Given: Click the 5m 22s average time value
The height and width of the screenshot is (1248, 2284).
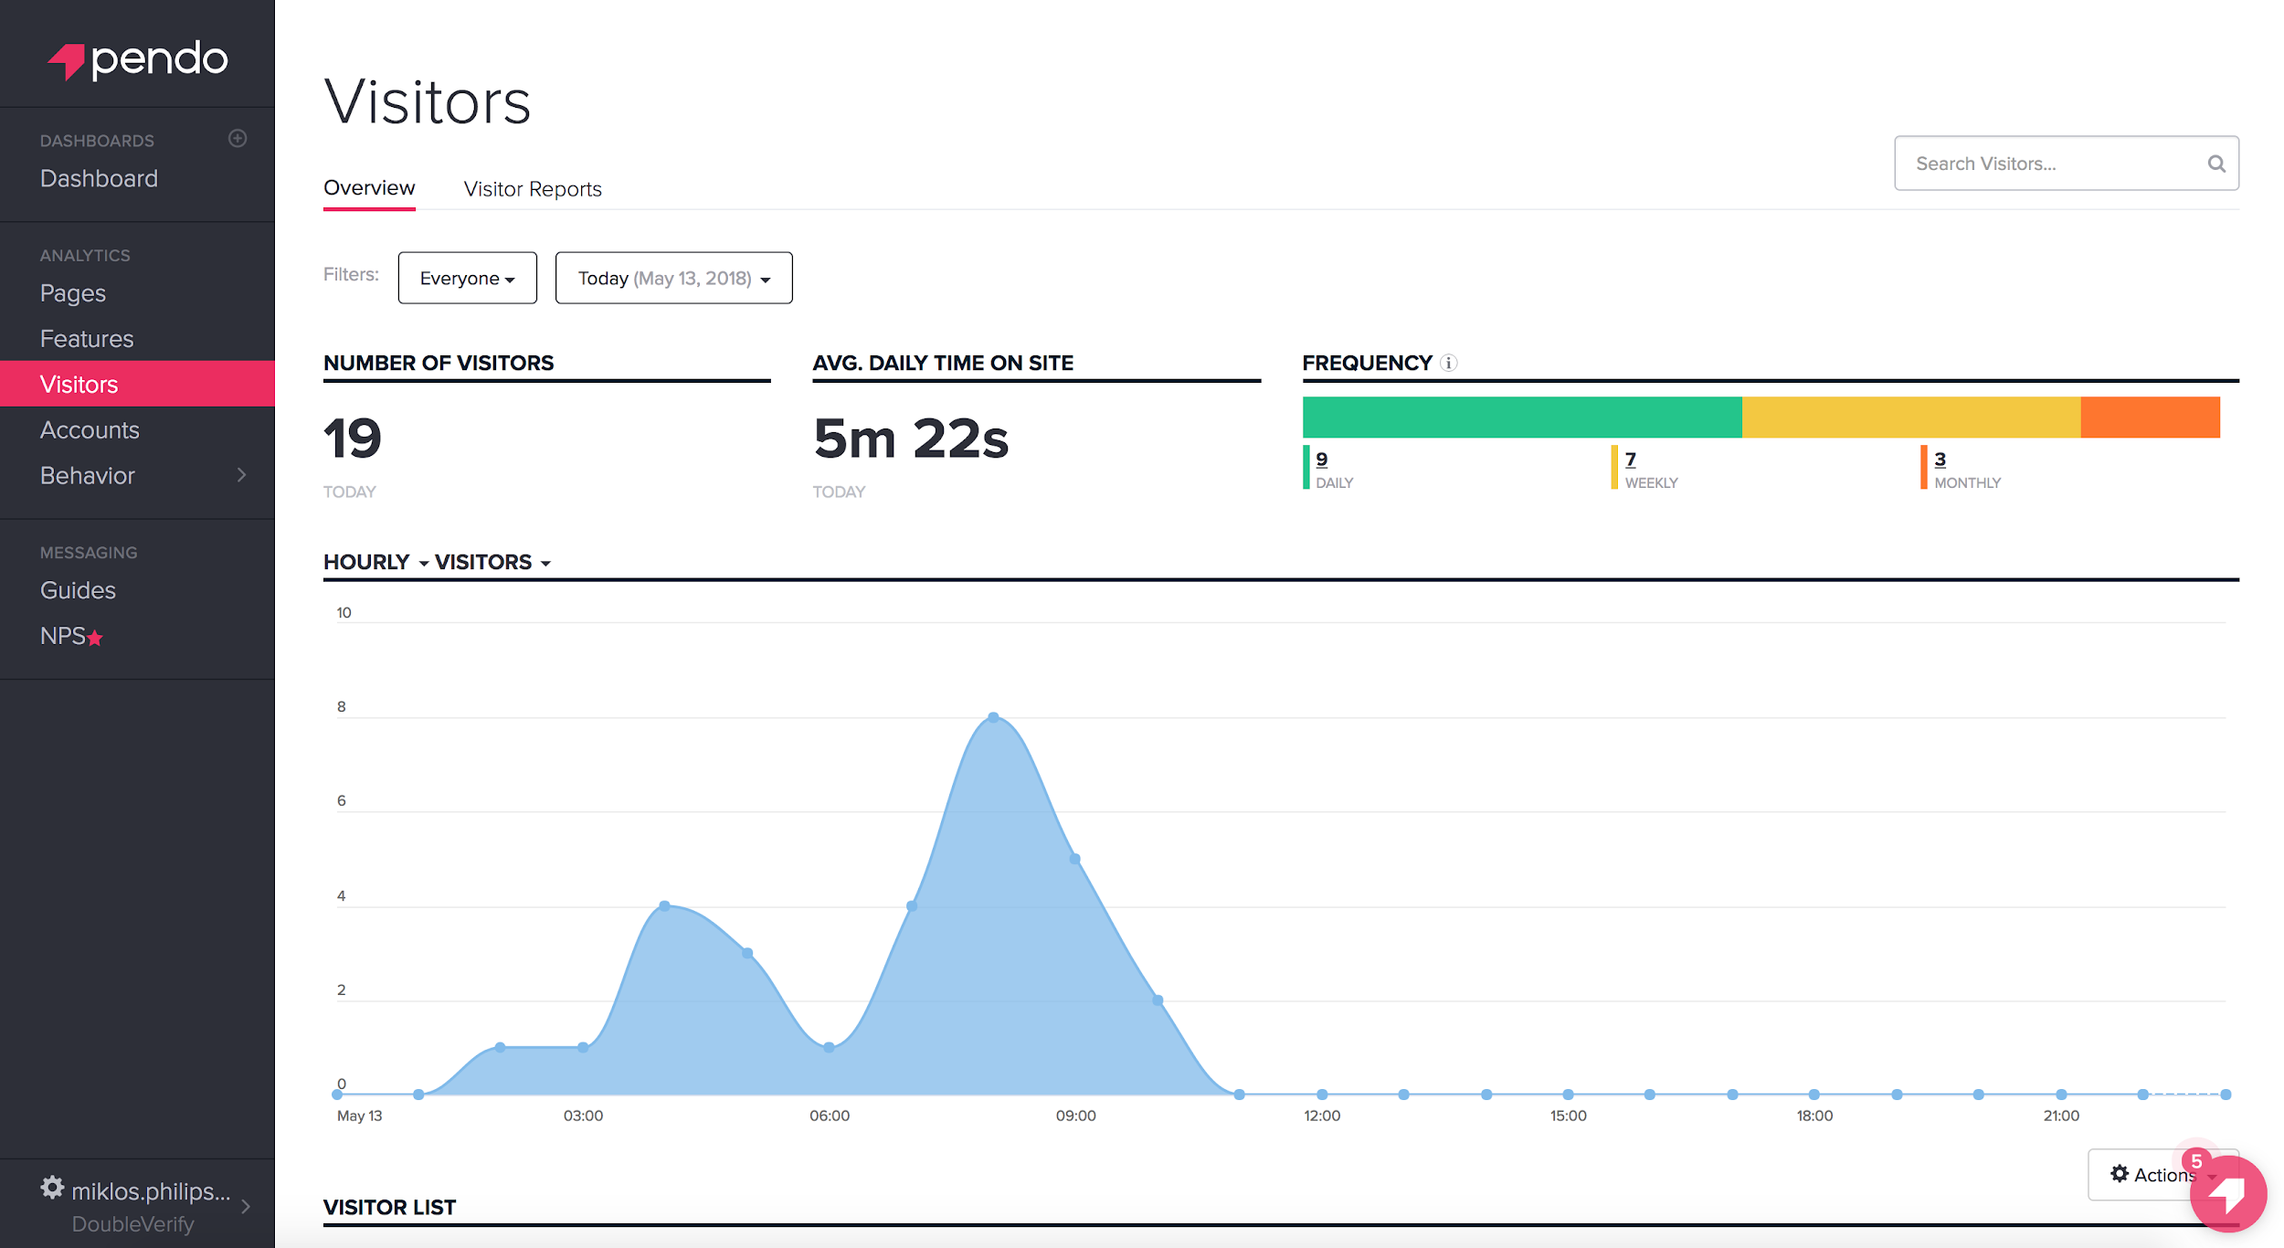Looking at the screenshot, I should coord(911,439).
